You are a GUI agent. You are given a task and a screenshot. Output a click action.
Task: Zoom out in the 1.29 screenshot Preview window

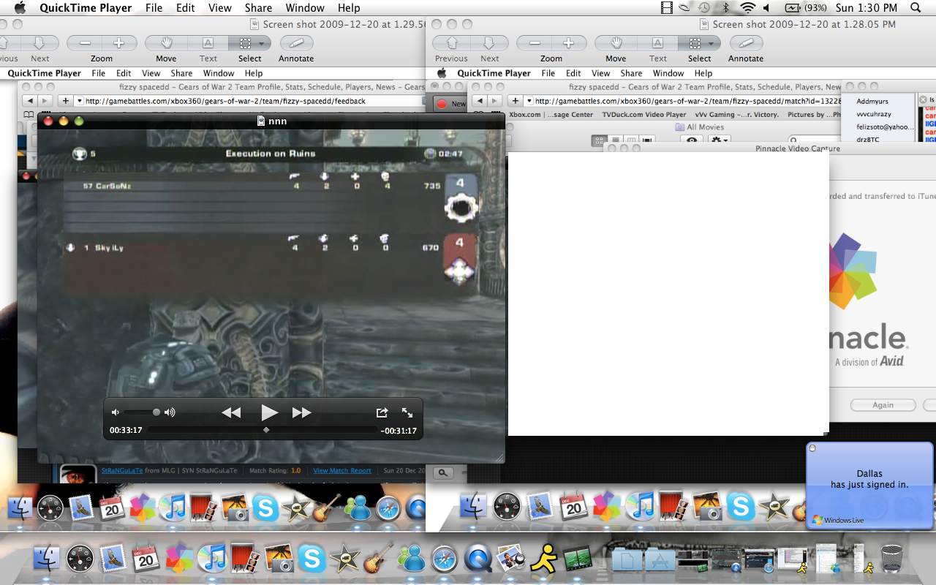tap(85, 44)
